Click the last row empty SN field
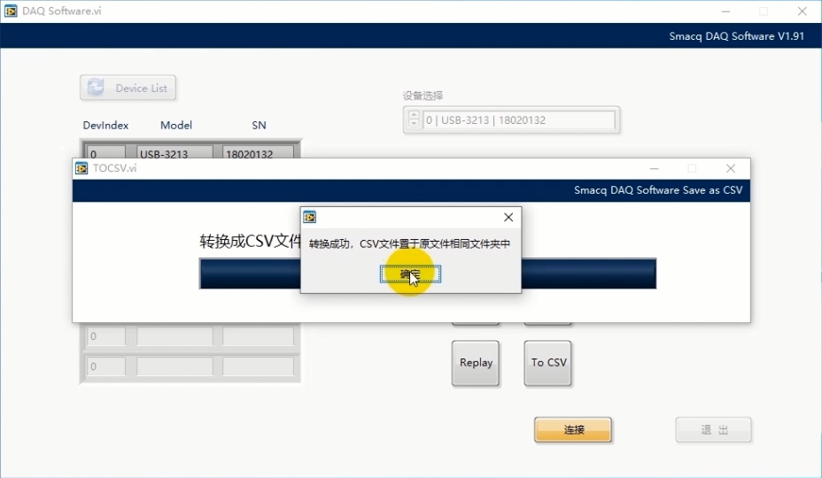Image resolution: width=822 pixels, height=478 pixels. pyautogui.click(x=258, y=366)
